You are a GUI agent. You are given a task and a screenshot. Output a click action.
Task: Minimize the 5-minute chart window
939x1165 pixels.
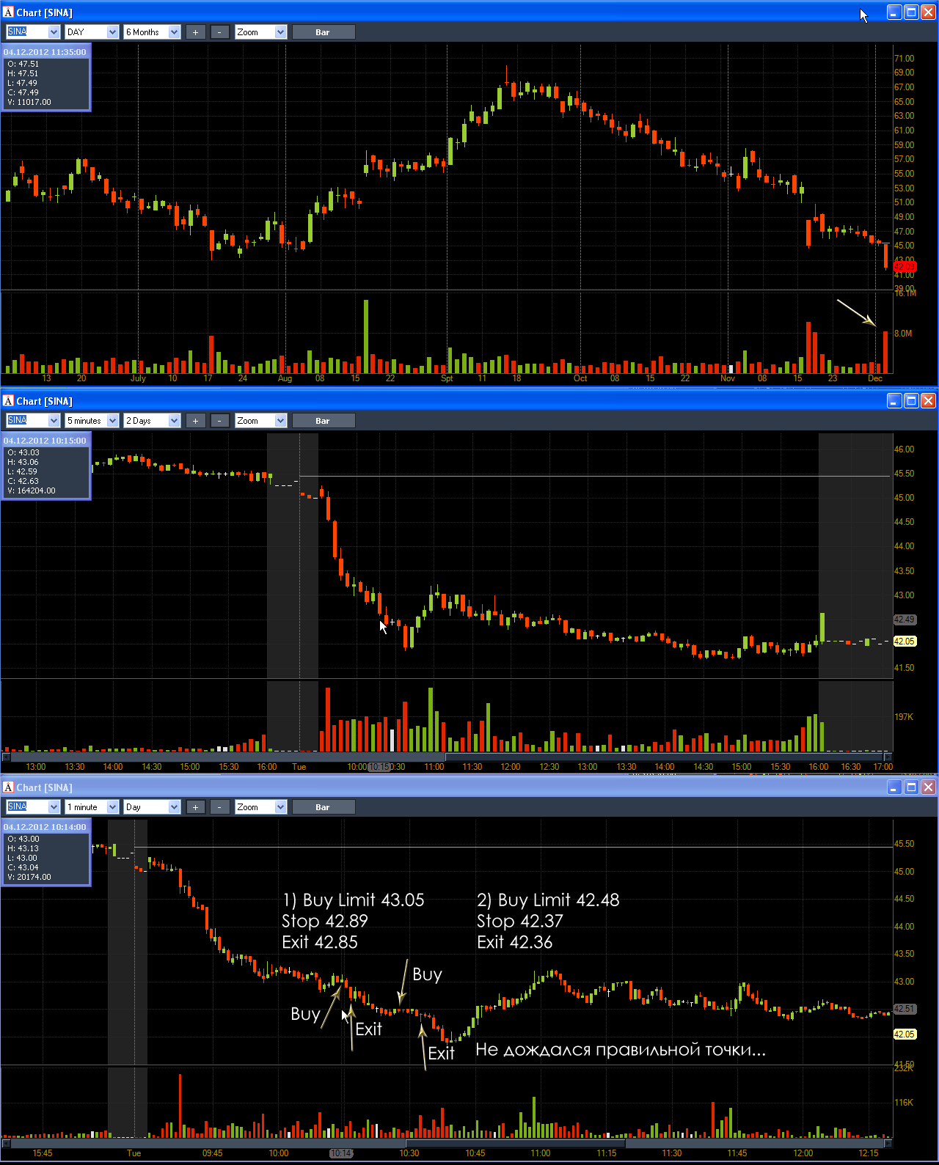point(894,401)
